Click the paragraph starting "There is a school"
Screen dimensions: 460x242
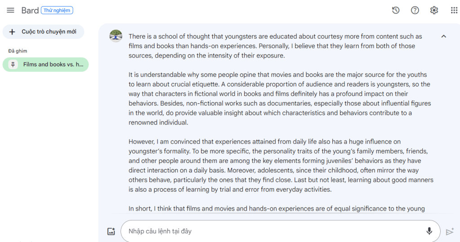coord(275,46)
